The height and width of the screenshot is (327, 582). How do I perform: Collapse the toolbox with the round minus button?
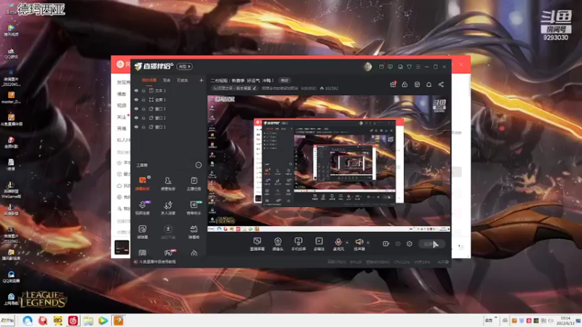point(198,165)
